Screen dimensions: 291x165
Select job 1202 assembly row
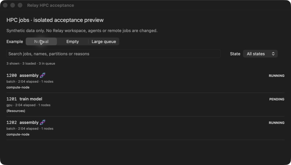[x=145, y=128]
